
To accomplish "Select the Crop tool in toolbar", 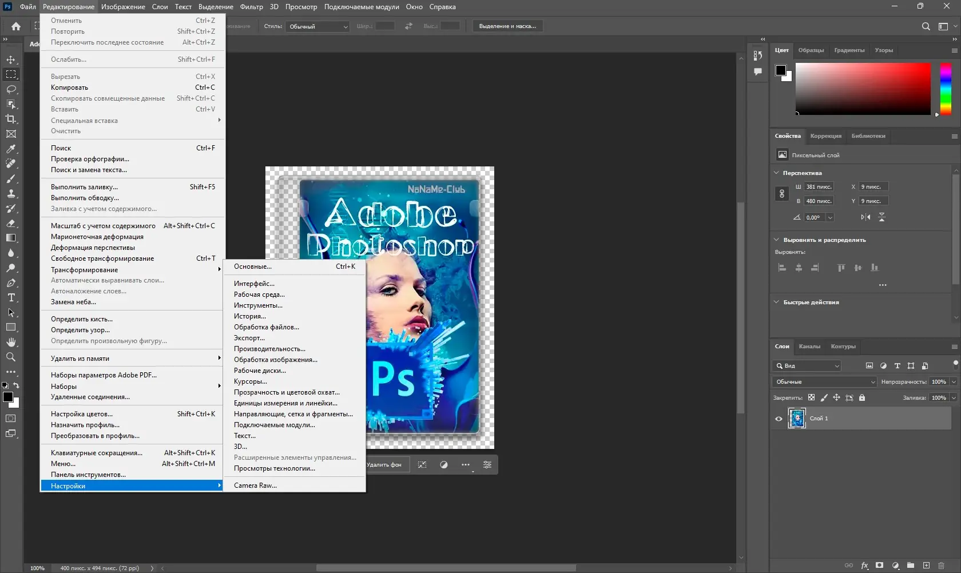I will pyautogui.click(x=11, y=119).
